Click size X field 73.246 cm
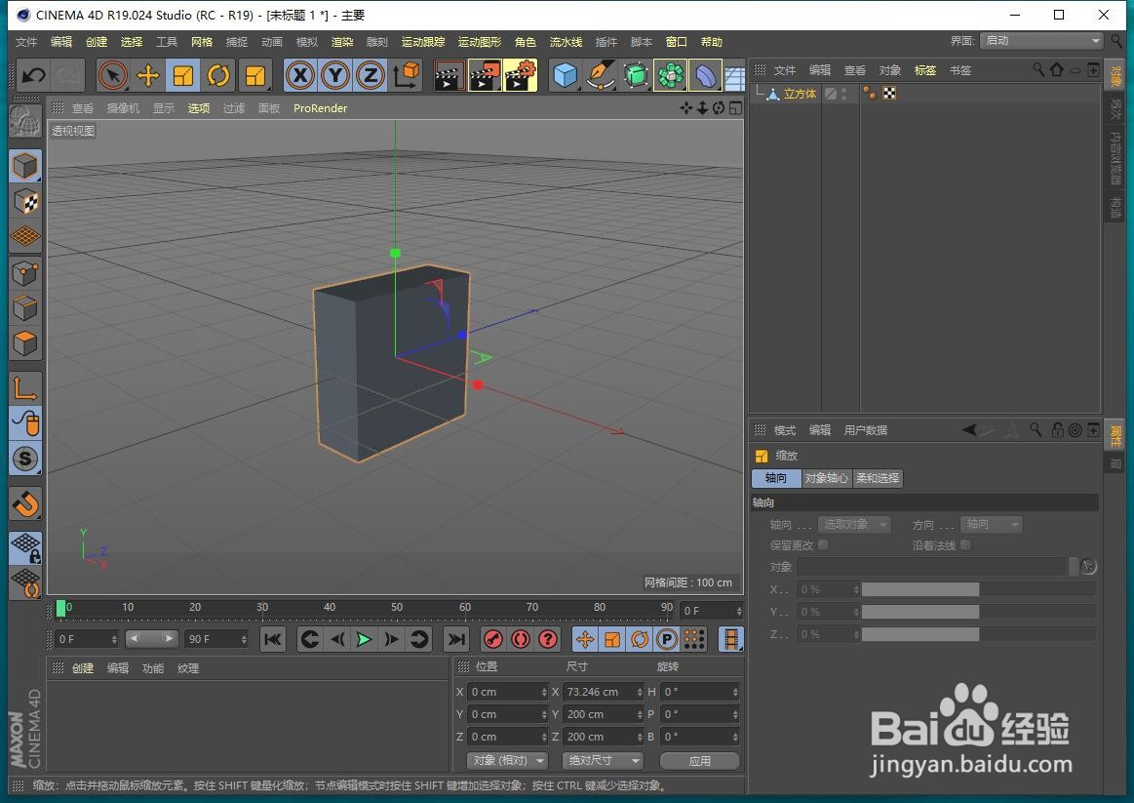The width and height of the screenshot is (1134, 803). [x=604, y=692]
